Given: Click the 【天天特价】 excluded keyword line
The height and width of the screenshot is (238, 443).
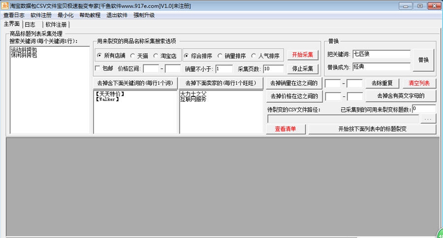Looking at the screenshot, I should 110,94.
